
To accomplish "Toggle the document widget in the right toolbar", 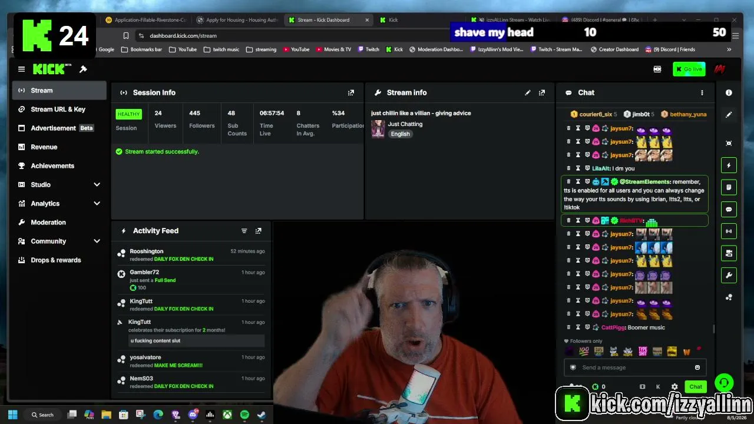I will tap(729, 187).
